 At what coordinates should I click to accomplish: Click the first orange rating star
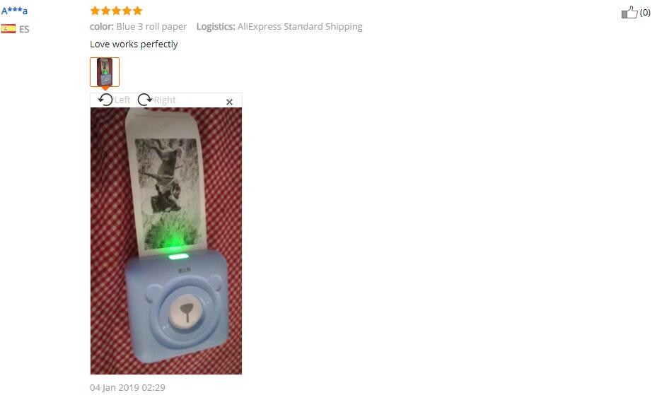point(95,11)
